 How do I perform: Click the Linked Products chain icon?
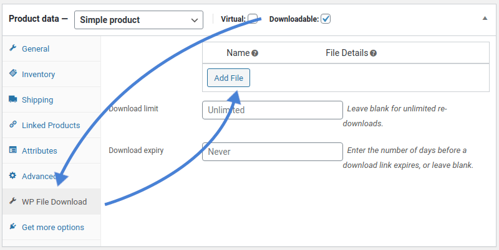(12, 125)
